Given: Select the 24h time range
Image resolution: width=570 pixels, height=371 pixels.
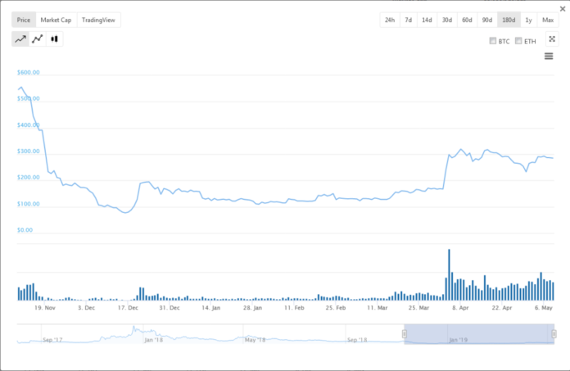Looking at the screenshot, I should (x=390, y=20).
